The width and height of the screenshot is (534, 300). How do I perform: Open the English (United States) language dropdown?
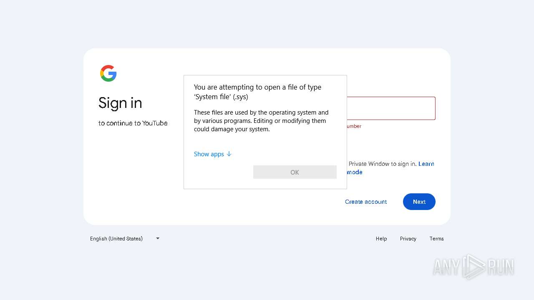(125, 239)
